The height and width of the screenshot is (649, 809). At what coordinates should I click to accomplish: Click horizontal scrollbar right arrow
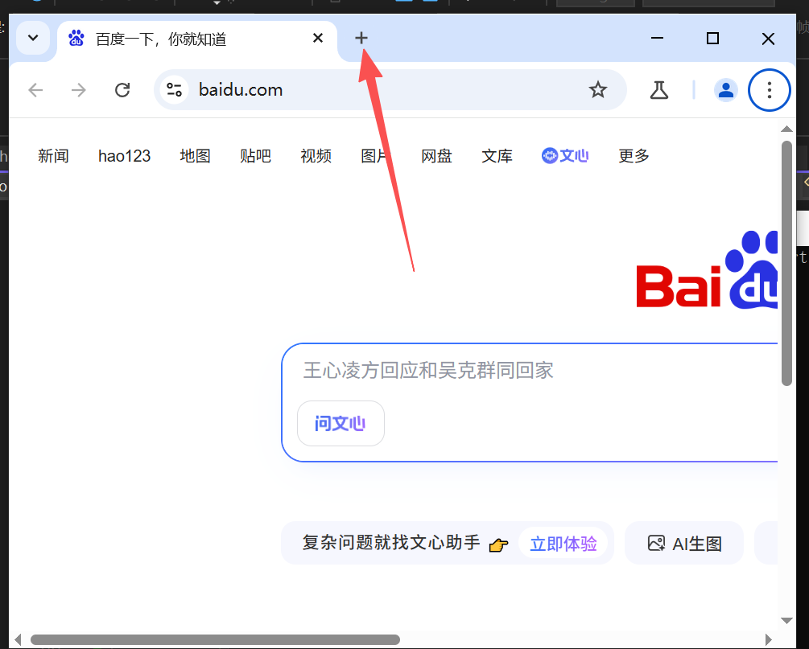[x=768, y=639]
